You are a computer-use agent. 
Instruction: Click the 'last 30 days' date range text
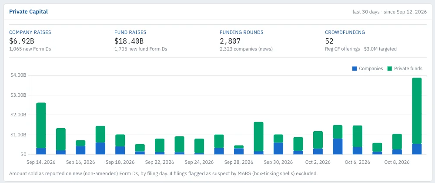click(x=365, y=12)
